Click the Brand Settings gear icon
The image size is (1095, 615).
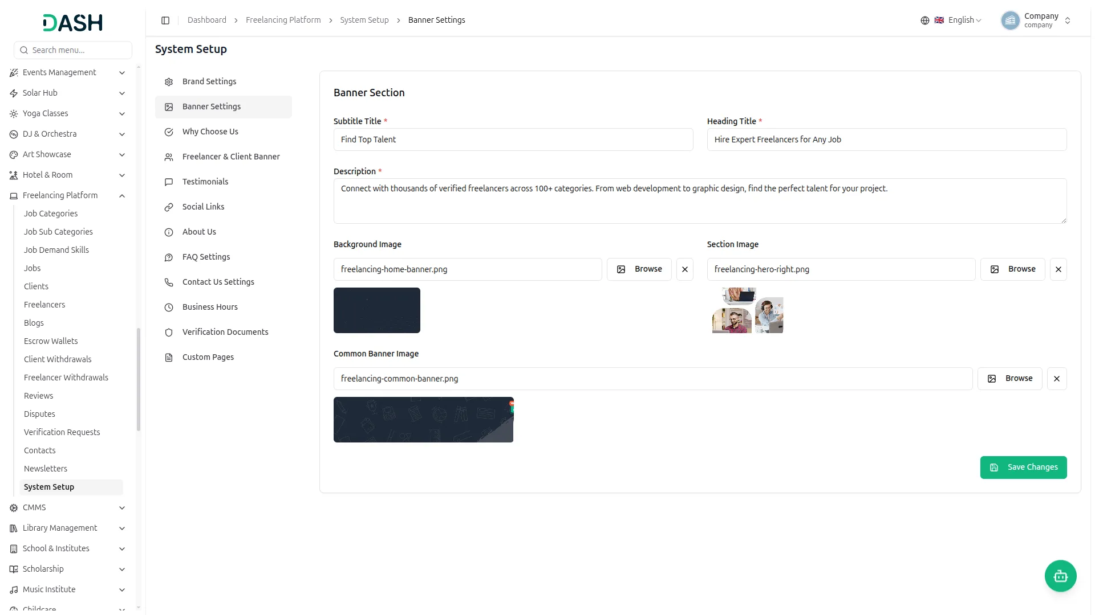click(169, 82)
